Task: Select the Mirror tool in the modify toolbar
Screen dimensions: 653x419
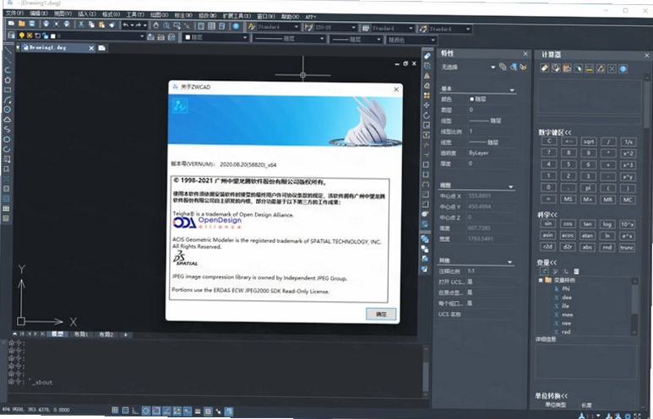Action: [x=427, y=76]
